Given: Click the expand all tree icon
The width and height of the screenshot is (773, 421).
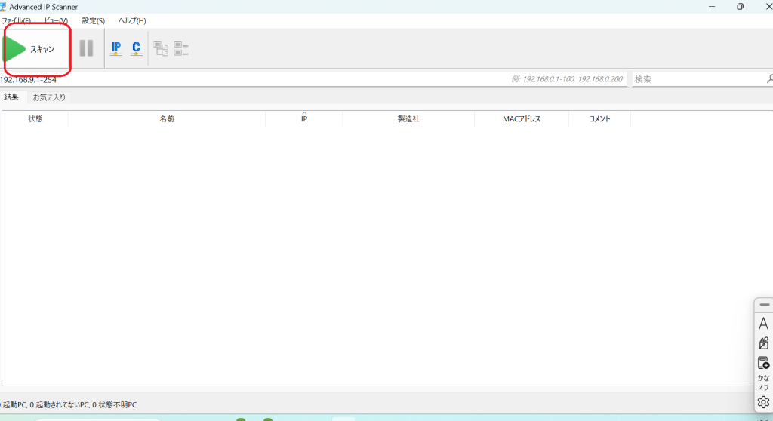Looking at the screenshot, I should pos(161,49).
